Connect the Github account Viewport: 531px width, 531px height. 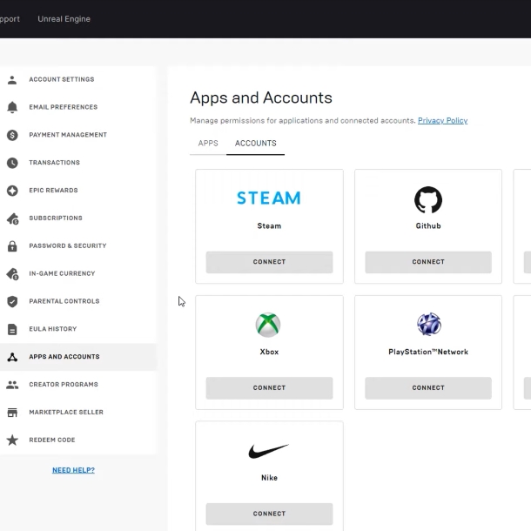point(428,262)
